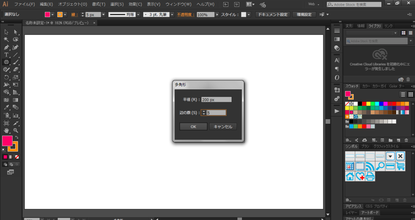Viewport: 415px width, 220px height.
Task: Select the Eyedropper tool
Action: [6, 107]
